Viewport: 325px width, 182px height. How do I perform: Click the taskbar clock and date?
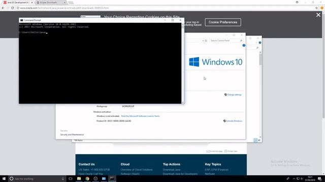pos(310,178)
